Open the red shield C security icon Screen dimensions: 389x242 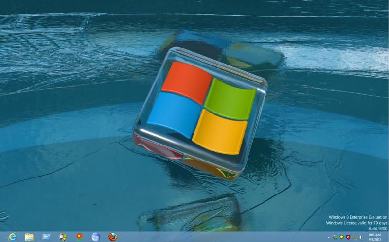click(348, 237)
